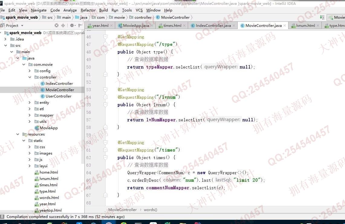Collapse the src folder
The image size is (345, 224).
[x=5, y=46]
